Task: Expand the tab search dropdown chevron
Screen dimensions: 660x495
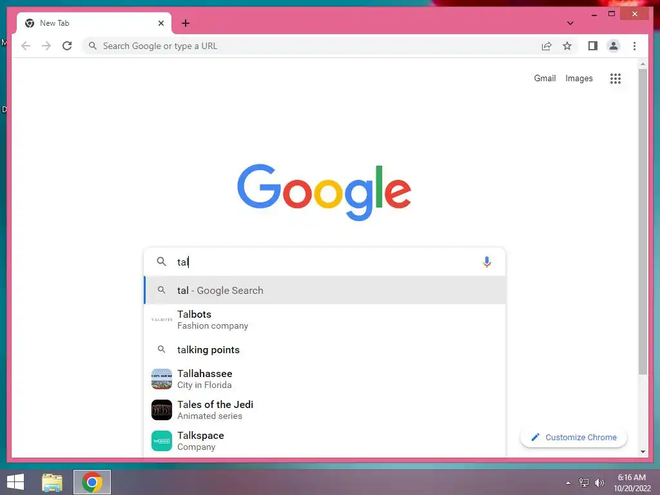Action: coord(570,23)
